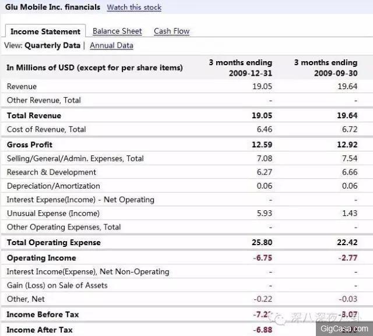The image size is (373, 336).
Task: Select the 'Gross Profit' row label
Action: [x=30, y=144]
